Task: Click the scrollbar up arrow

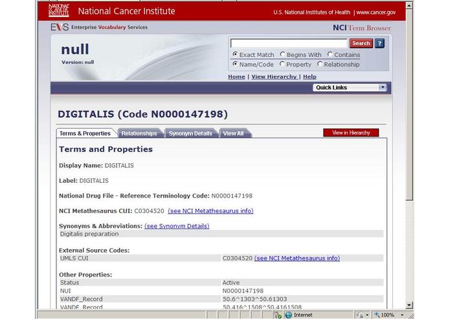Action: 409,5
